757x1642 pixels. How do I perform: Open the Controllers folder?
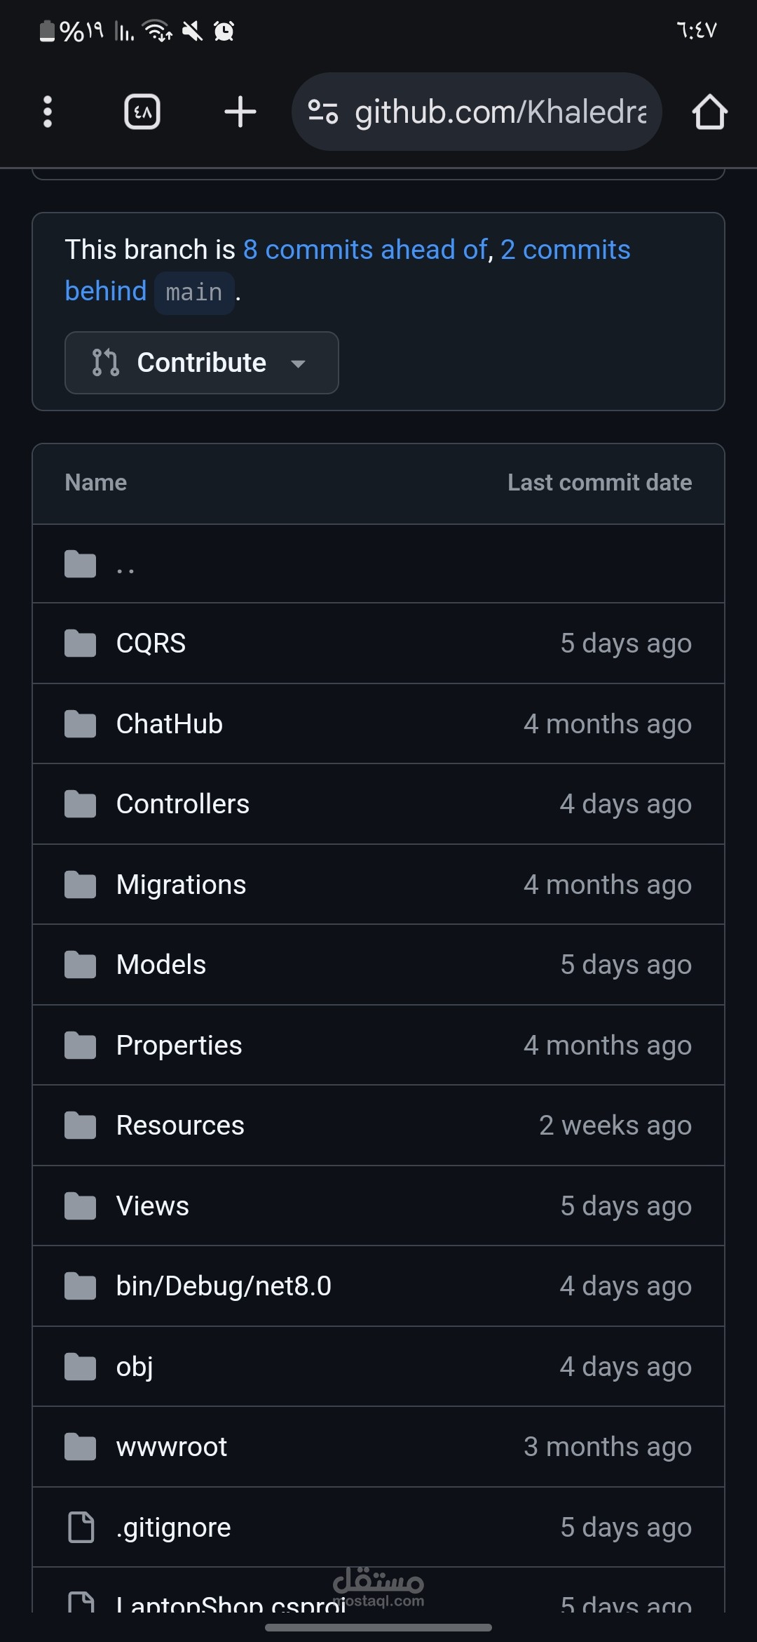pos(182,804)
